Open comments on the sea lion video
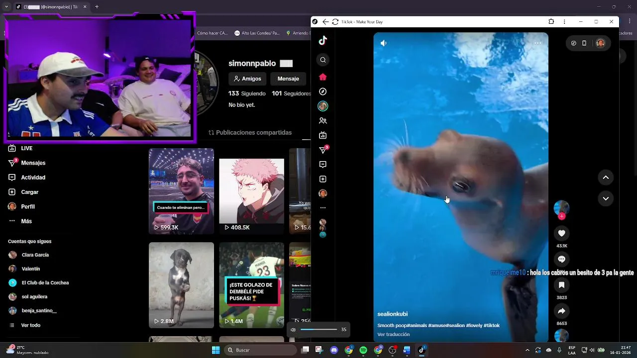 click(x=561, y=259)
